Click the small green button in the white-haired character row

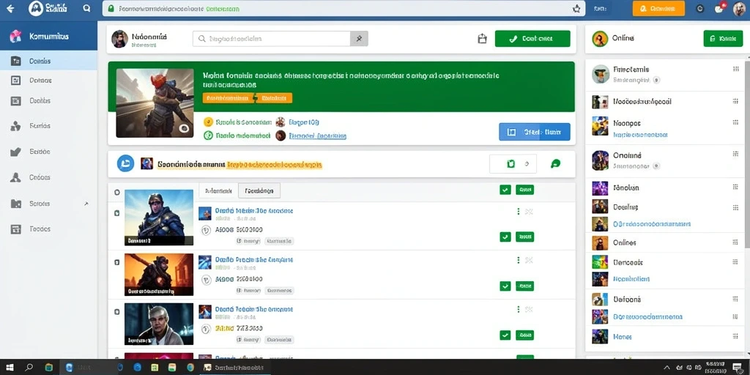click(x=524, y=335)
